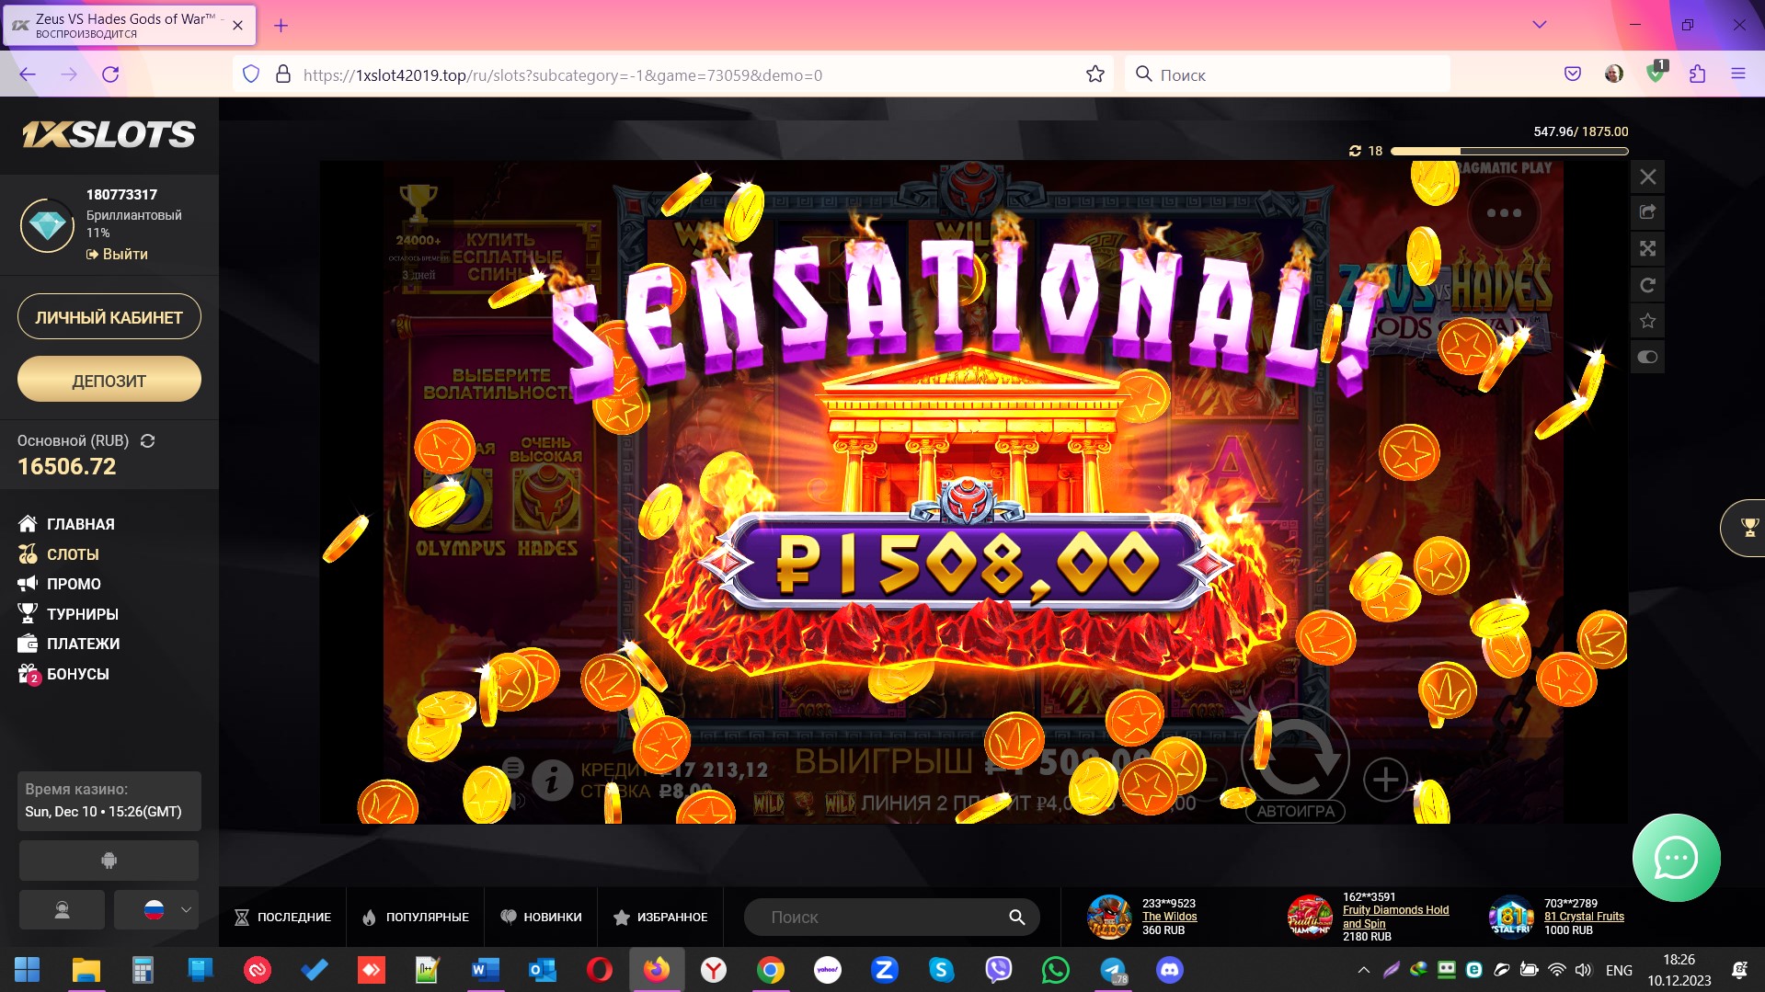Click the АВТОИГРА autoplay button
The image size is (1765, 992).
pyautogui.click(x=1295, y=811)
